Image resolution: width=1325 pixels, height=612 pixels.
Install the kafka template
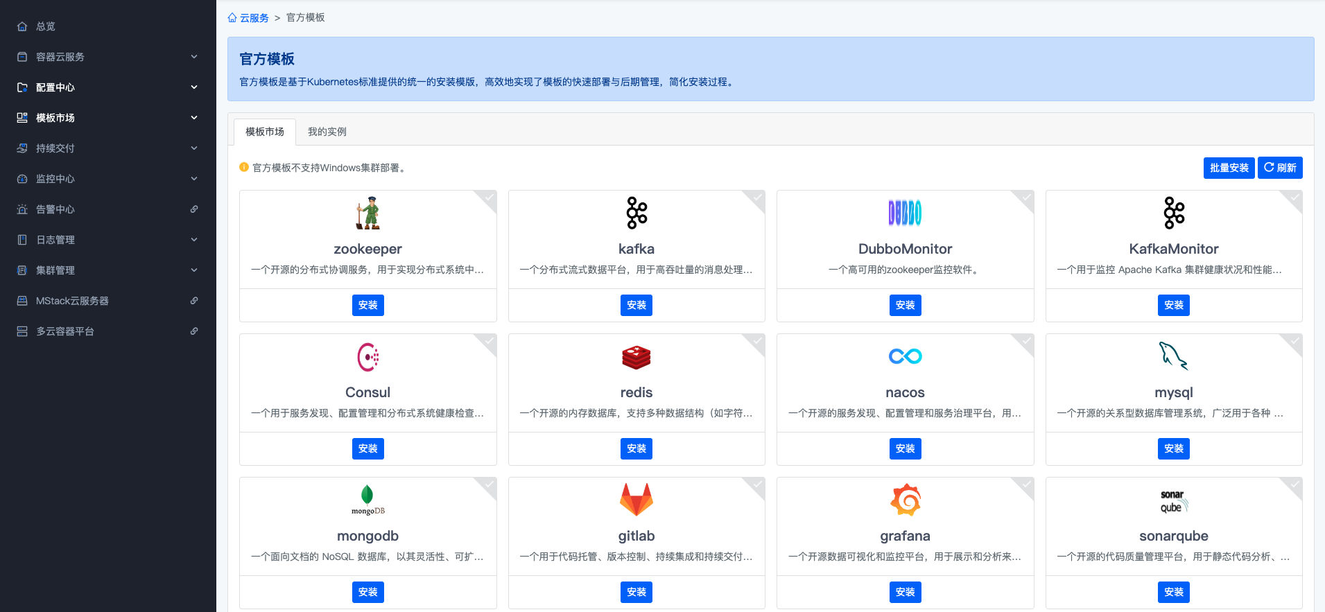(636, 305)
